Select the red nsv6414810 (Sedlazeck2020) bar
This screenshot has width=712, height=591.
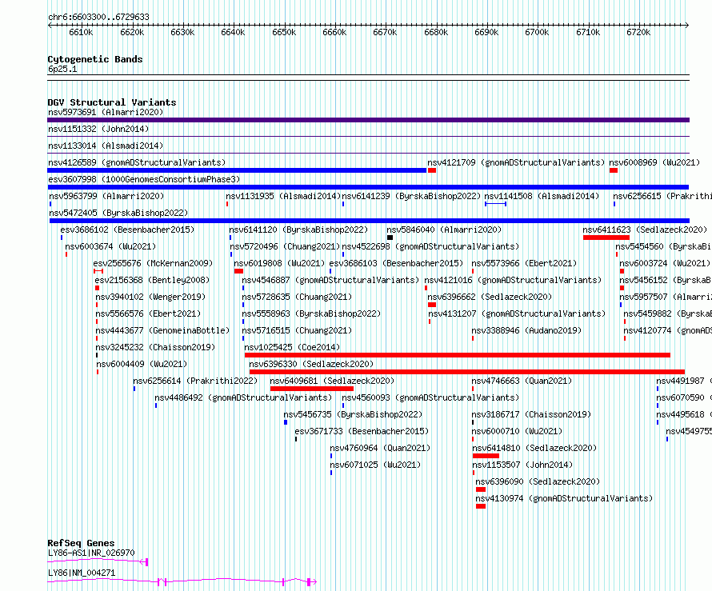[486, 456]
